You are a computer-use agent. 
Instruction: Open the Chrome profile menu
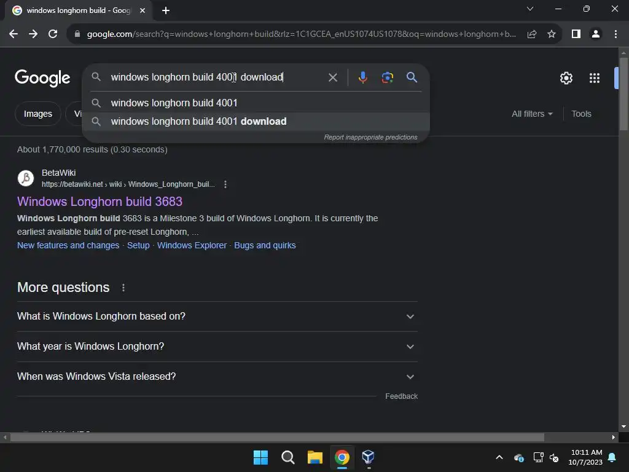[596, 34]
